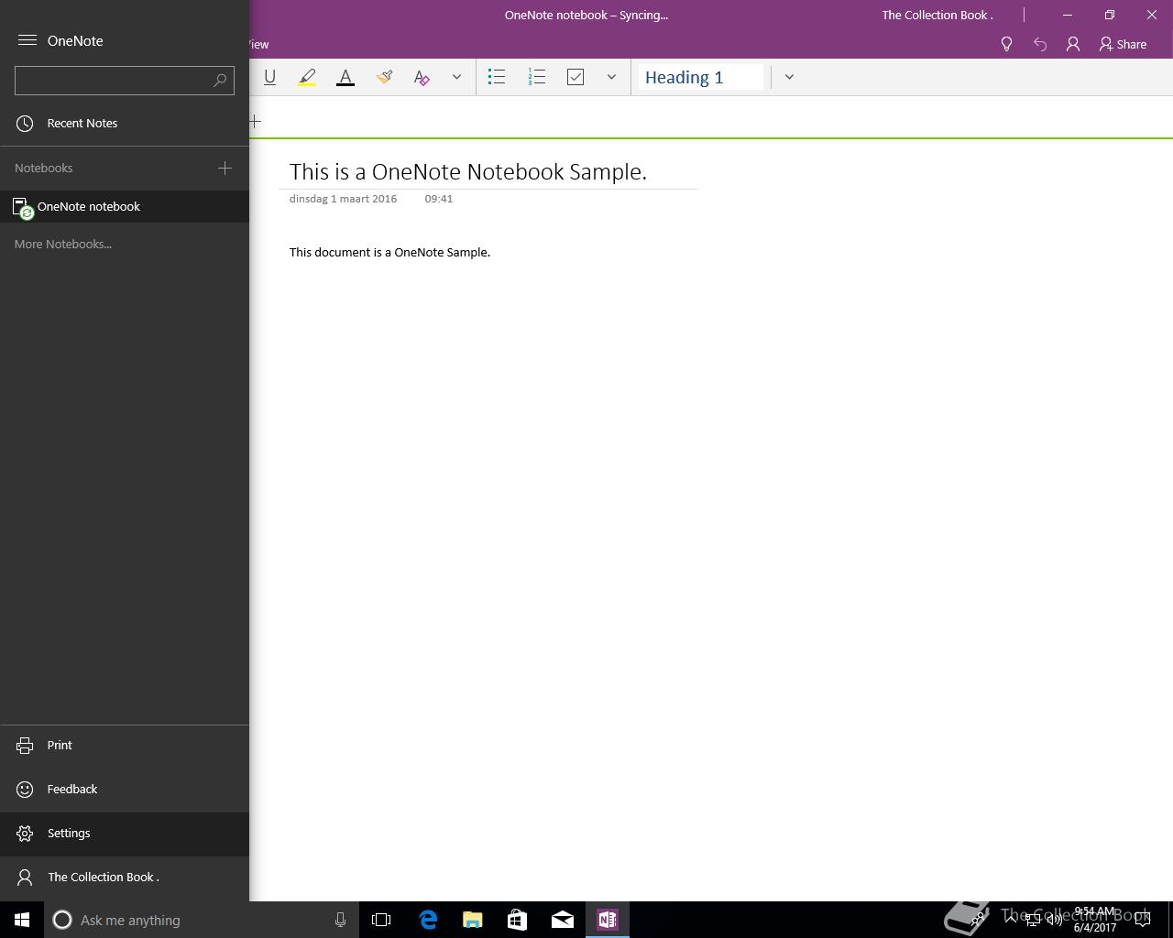Insert a to-do checkbox tag
The image size is (1173, 938).
[576, 77]
